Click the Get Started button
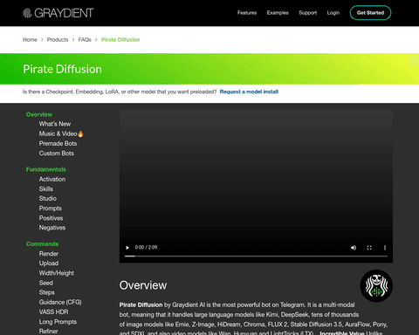 370,13
